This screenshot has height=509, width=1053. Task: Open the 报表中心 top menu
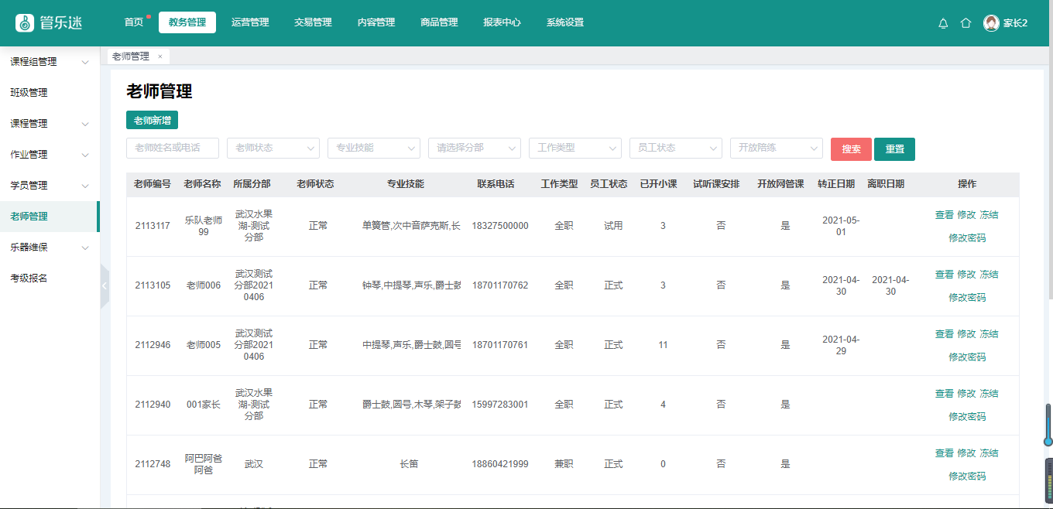point(502,22)
